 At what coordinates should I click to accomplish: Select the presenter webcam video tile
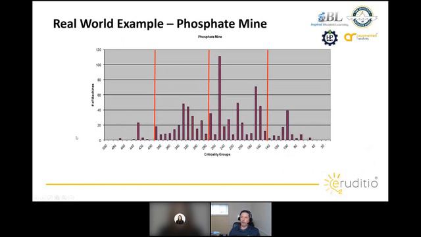[241, 219]
